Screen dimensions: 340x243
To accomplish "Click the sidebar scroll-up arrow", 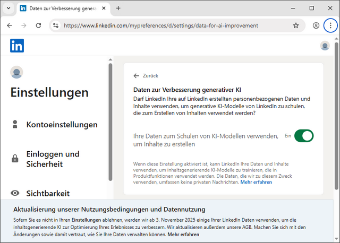I will 110,59.
